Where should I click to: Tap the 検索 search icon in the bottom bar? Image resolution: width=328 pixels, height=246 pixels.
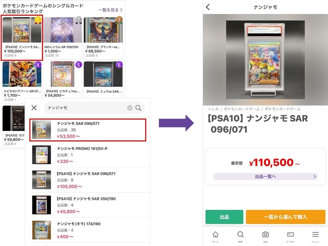(x=241, y=236)
